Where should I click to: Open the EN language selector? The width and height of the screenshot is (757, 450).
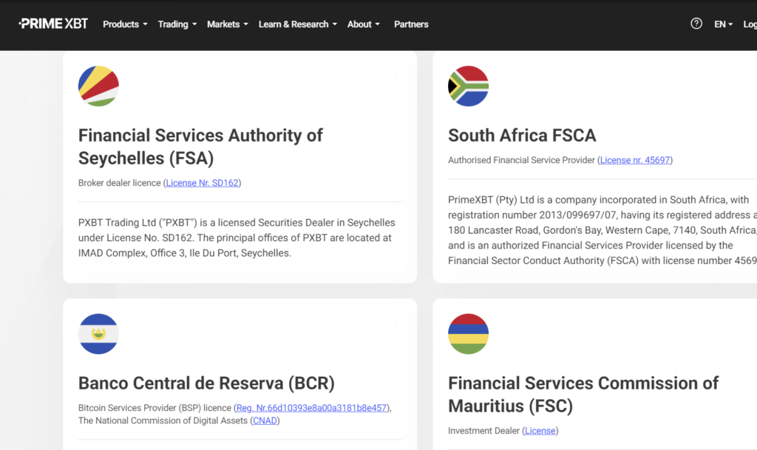tap(723, 24)
